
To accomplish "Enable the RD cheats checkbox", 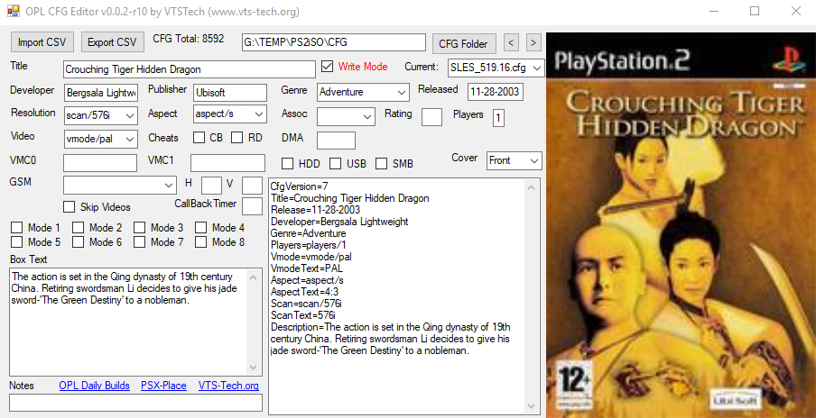I will point(237,138).
